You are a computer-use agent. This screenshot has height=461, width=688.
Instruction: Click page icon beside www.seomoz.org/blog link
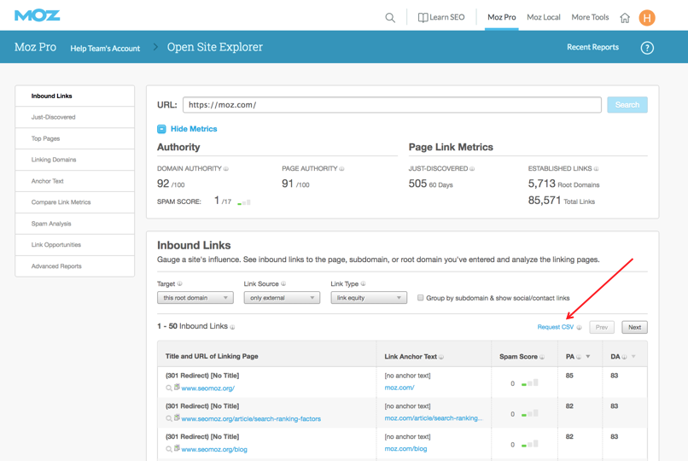177,448
